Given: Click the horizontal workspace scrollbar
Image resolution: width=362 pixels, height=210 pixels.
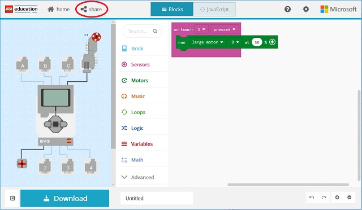Looking at the screenshot, I should click(288, 185).
